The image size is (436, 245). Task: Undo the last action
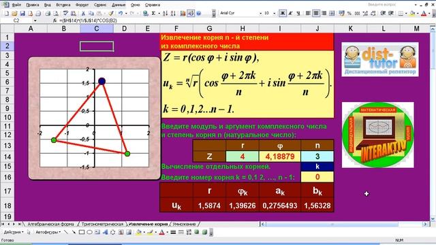coord(121,14)
